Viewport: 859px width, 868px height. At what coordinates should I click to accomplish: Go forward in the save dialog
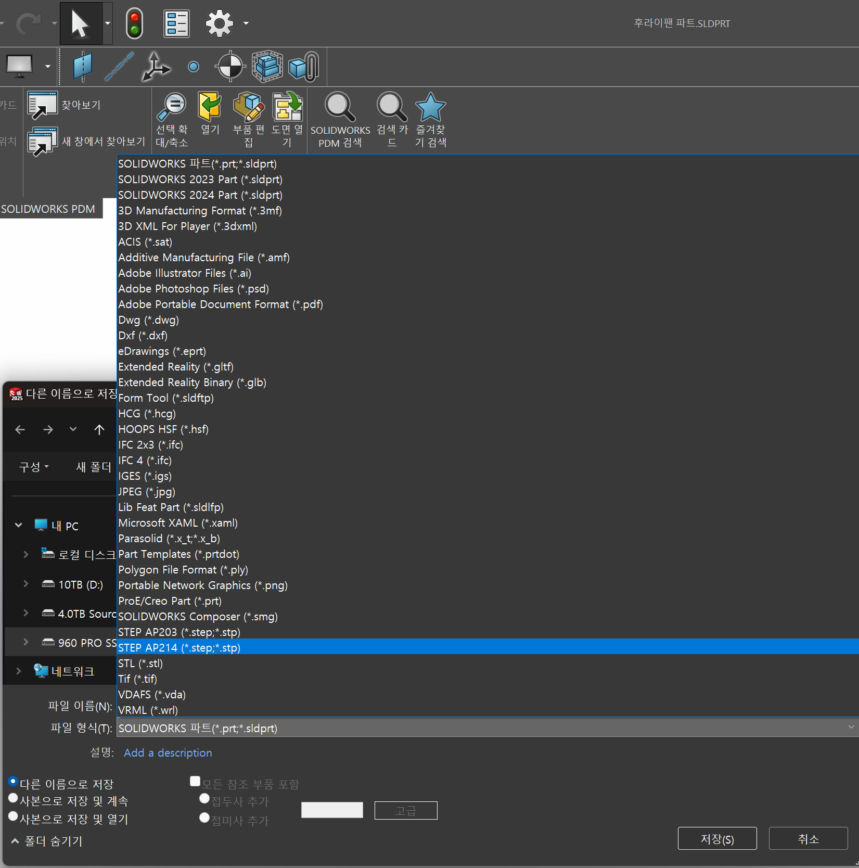tap(48, 429)
